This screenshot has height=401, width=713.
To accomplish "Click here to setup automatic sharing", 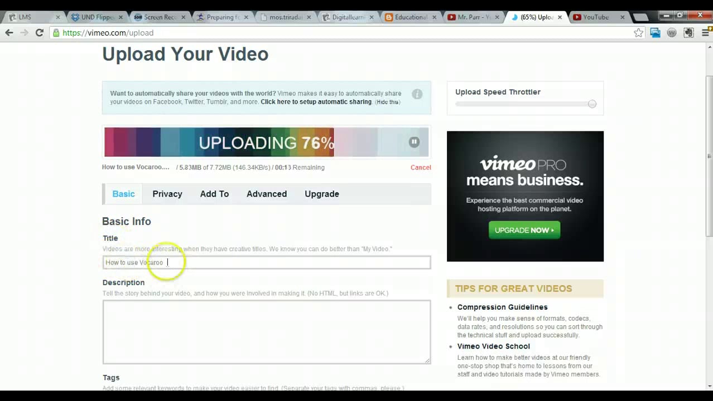I will click(x=316, y=102).
